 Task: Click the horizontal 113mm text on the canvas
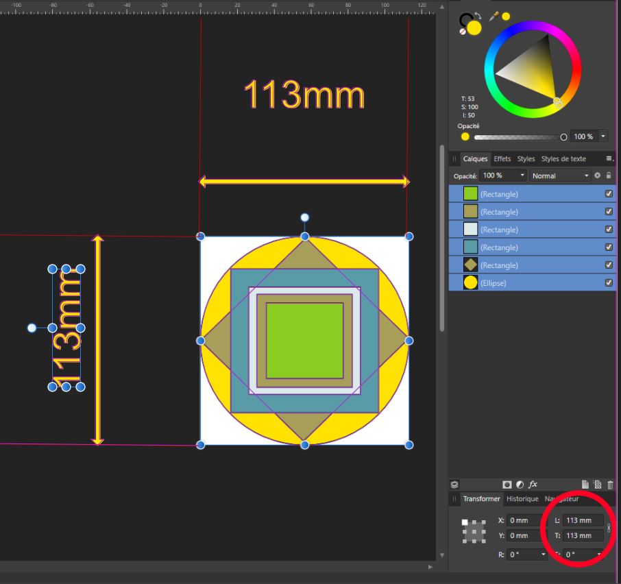pos(304,94)
